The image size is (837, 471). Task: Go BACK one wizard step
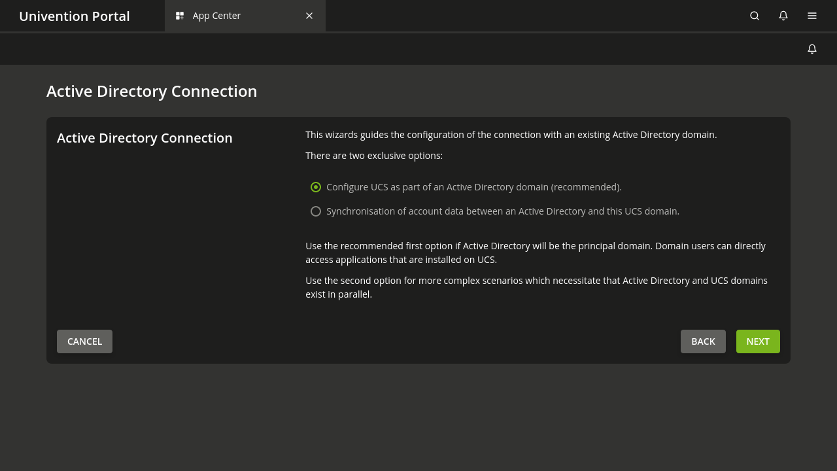pos(703,341)
